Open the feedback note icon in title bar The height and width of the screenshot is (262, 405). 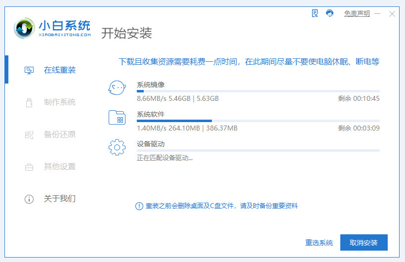315,13
